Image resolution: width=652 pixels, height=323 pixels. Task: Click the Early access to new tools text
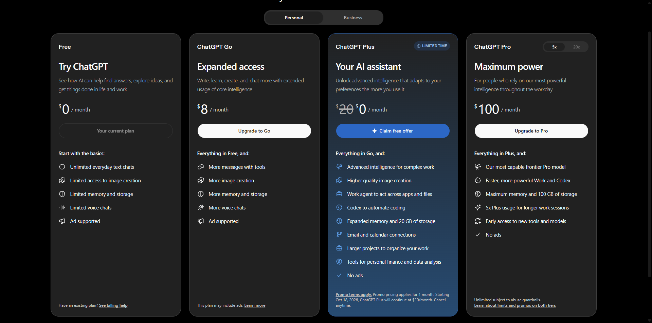[x=526, y=221]
